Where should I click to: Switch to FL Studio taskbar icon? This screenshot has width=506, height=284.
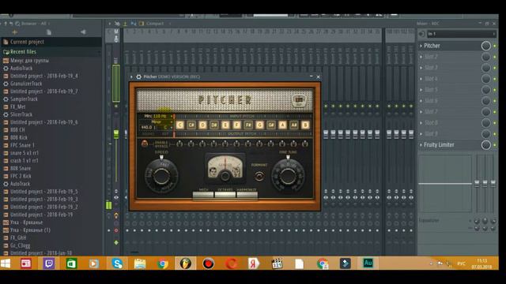coord(185,263)
